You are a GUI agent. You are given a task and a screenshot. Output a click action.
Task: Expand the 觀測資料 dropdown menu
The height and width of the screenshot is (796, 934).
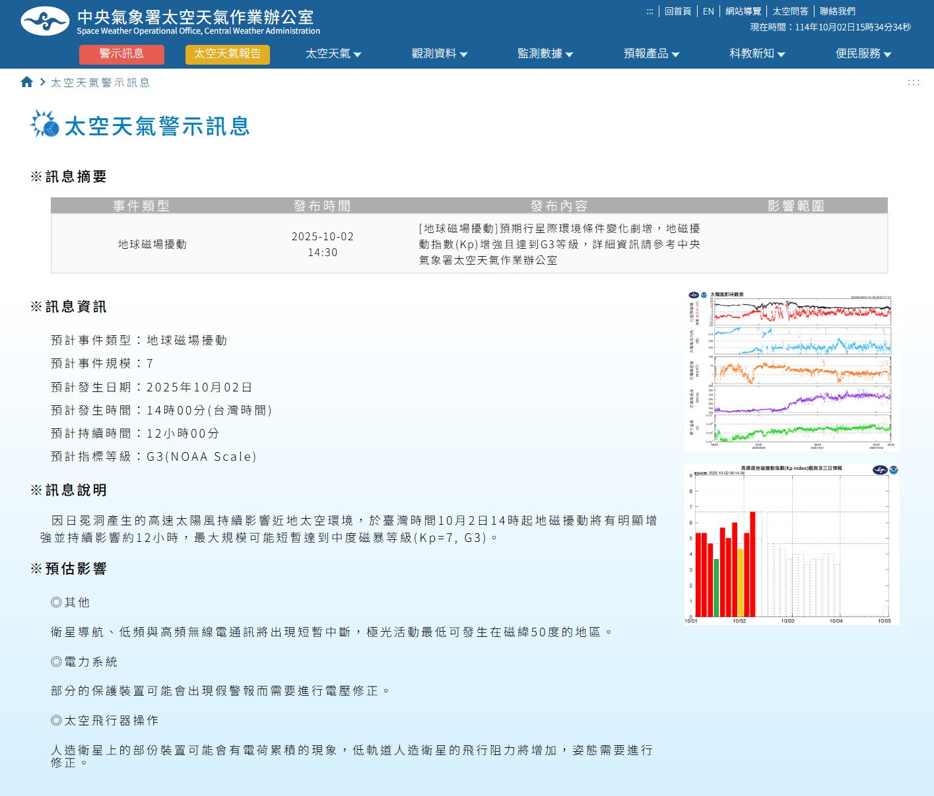click(x=439, y=53)
